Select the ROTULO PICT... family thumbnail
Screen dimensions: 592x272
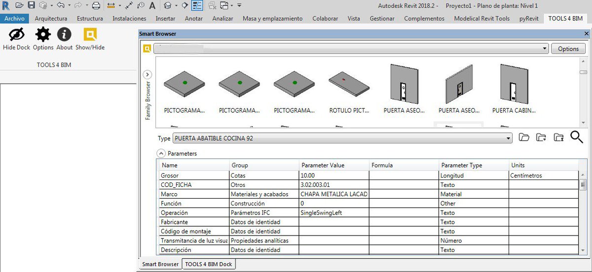(x=349, y=91)
